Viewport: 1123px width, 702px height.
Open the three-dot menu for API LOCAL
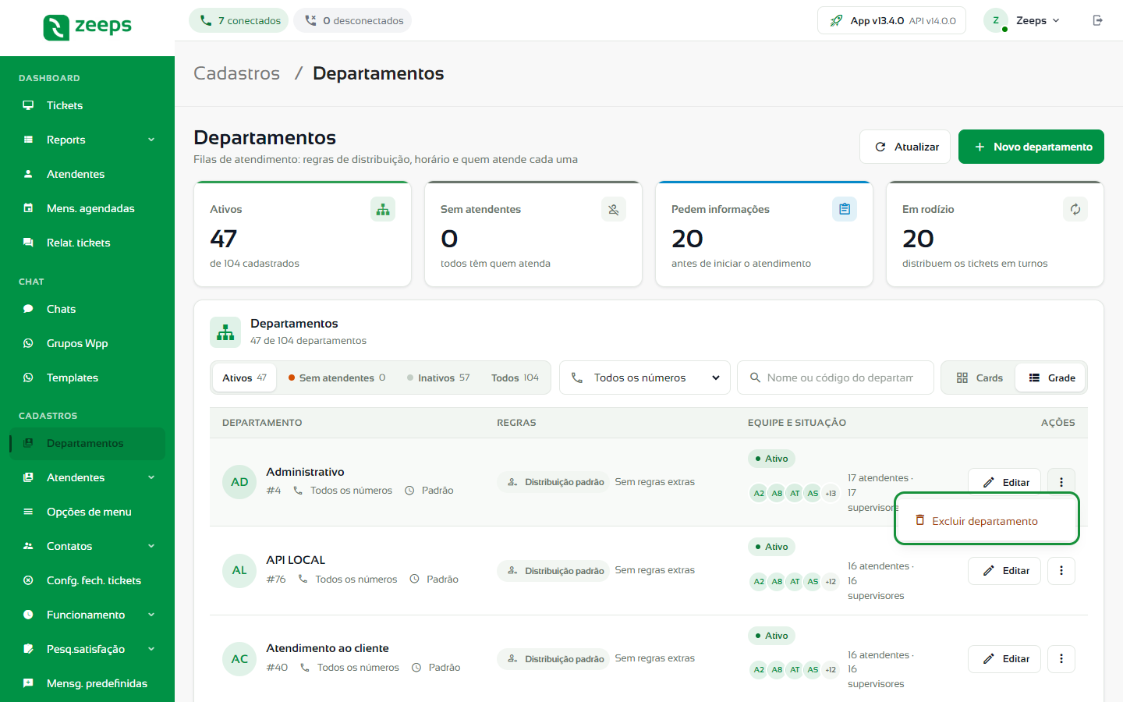click(x=1061, y=571)
